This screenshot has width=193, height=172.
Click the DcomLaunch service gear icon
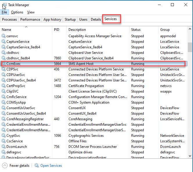click(x=4, y=147)
